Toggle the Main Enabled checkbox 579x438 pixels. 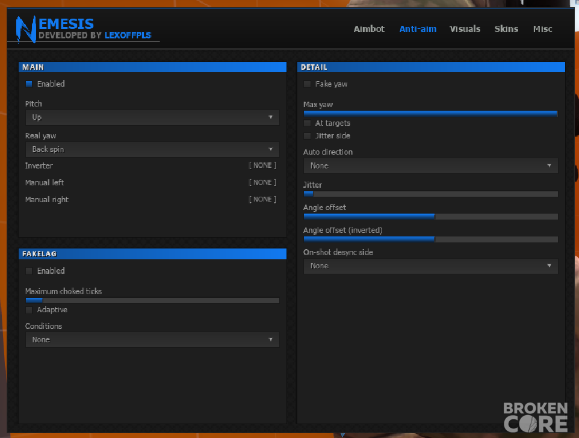tap(29, 84)
